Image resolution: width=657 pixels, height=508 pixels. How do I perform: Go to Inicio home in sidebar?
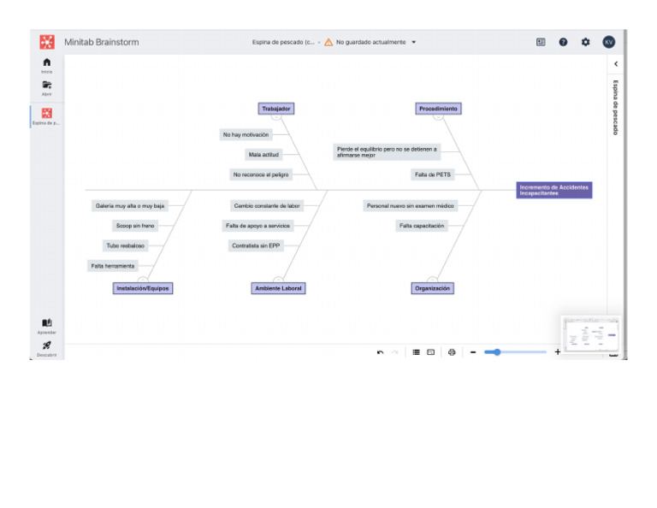tap(46, 65)
